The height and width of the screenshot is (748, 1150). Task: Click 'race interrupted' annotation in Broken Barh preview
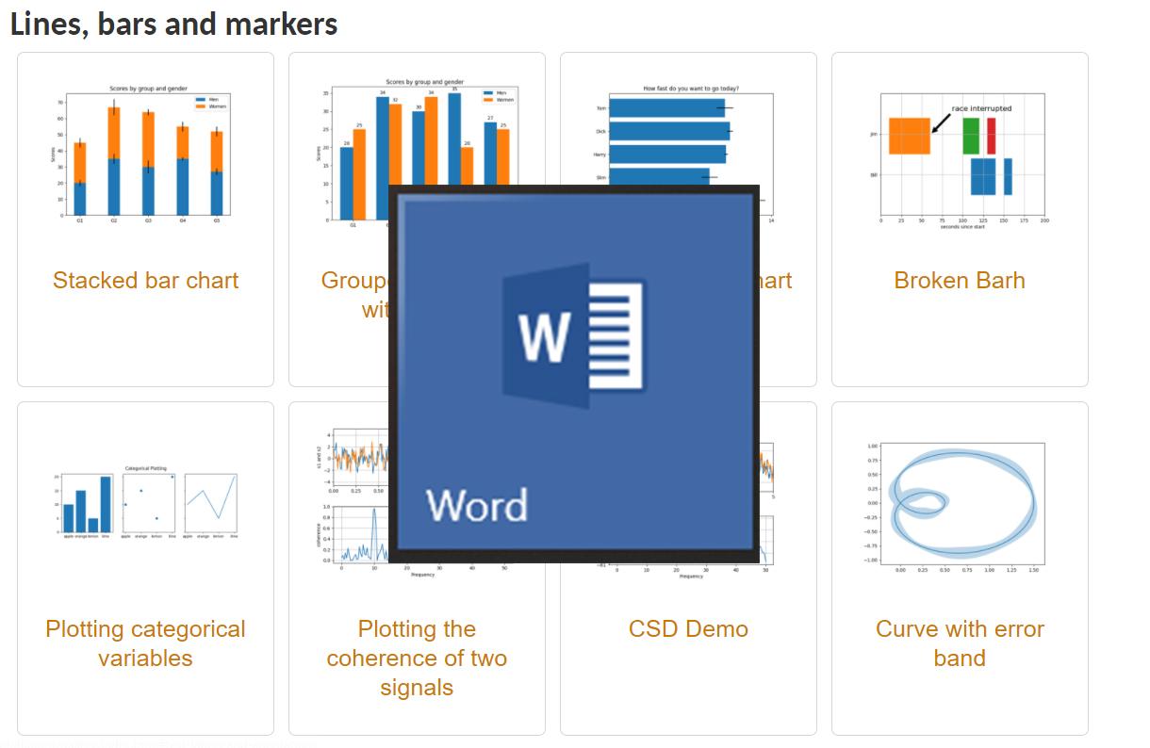(x=980, y=108)
